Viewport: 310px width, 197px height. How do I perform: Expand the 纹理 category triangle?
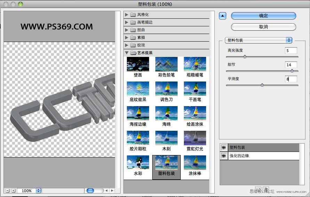(x=127, y=45)
